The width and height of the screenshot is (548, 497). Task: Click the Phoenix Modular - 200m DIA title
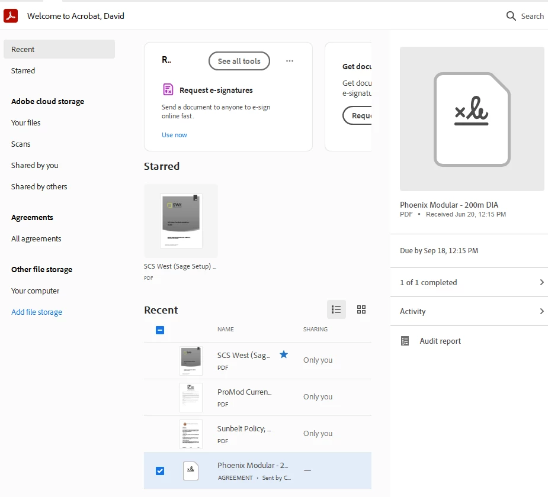(x=449, y=205)
